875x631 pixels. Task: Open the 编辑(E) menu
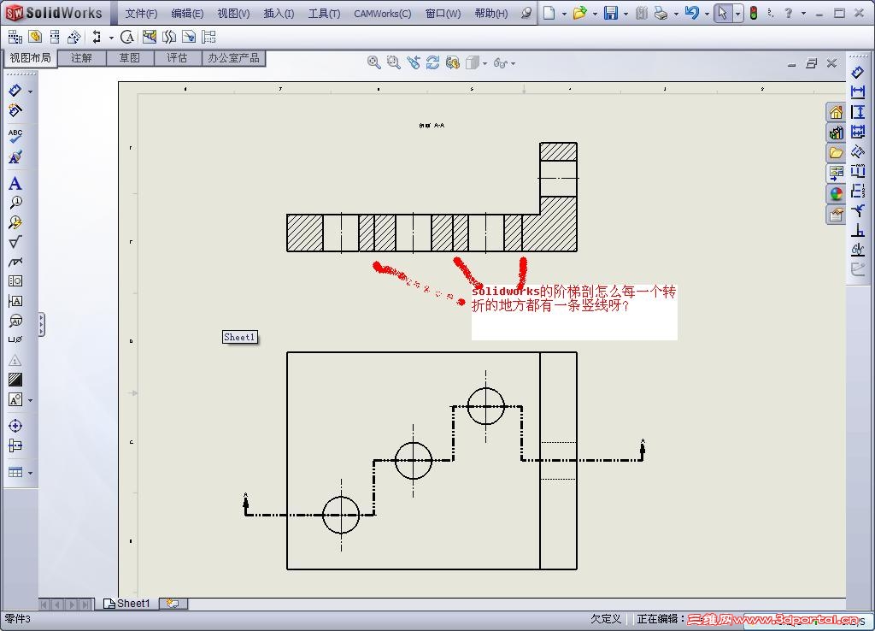pos(187,14)
